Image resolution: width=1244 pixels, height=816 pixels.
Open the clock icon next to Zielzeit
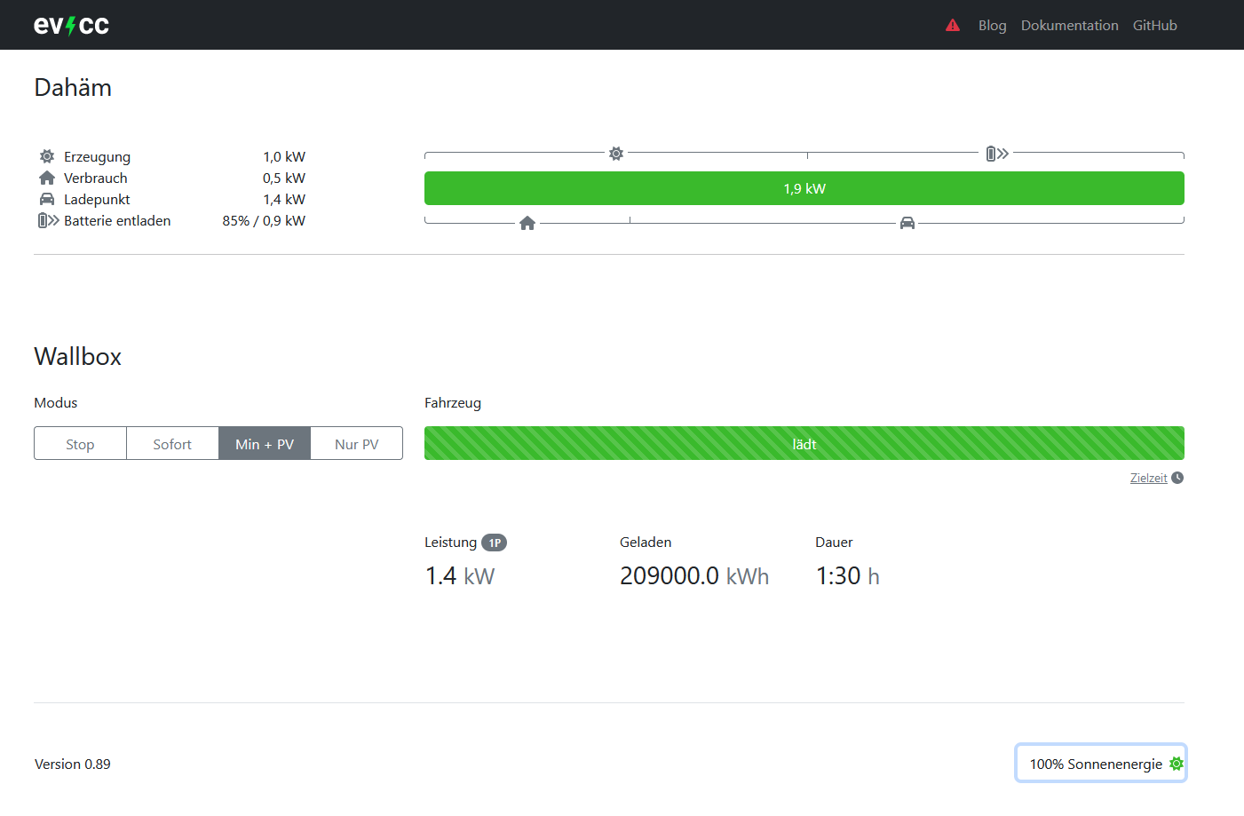pyautogui.click(x=1177, y=477)
